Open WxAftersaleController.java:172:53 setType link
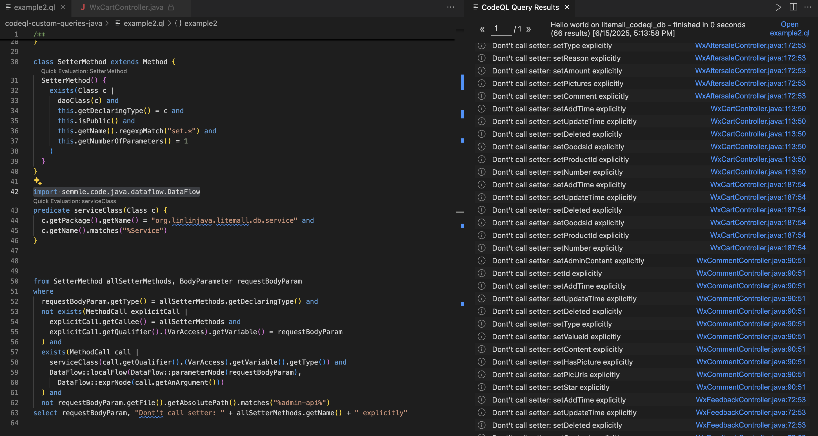 pyautogui.click(x=750, y=45)
